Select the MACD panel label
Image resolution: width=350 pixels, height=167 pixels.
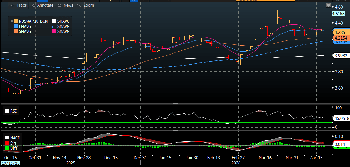click(15, 138)
